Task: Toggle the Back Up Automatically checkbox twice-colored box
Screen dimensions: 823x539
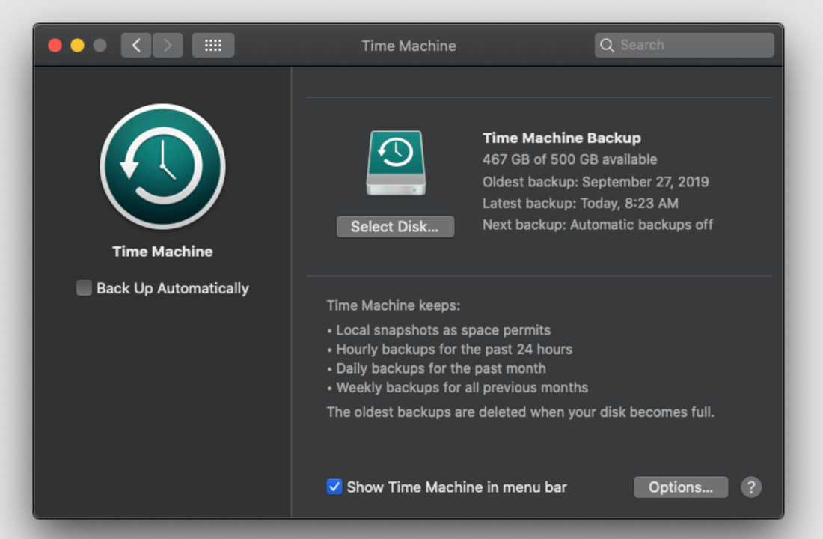Action: click(x=83, y=287)
